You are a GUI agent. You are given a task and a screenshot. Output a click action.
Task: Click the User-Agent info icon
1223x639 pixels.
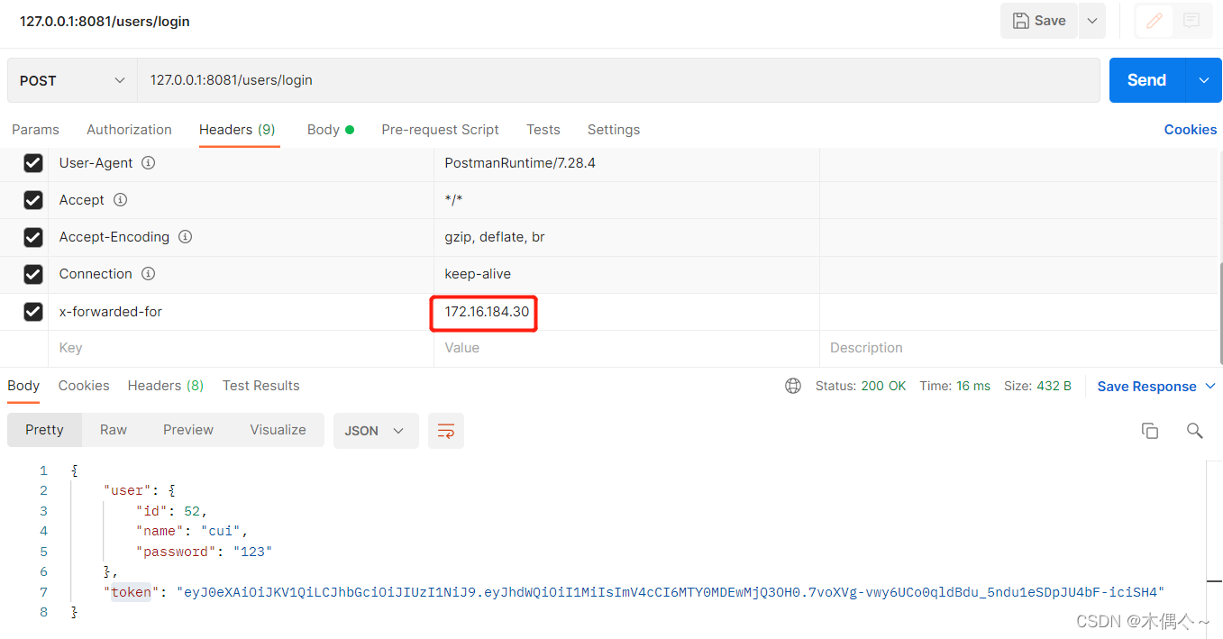pos(149,163)
